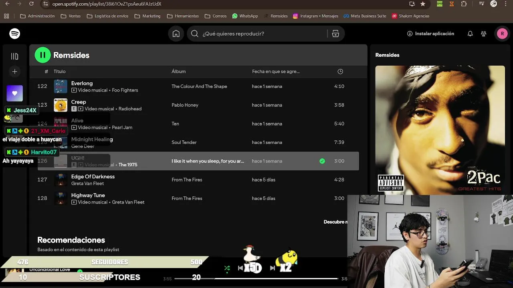Click Everlong album cover thumbnail

[61, 86]
